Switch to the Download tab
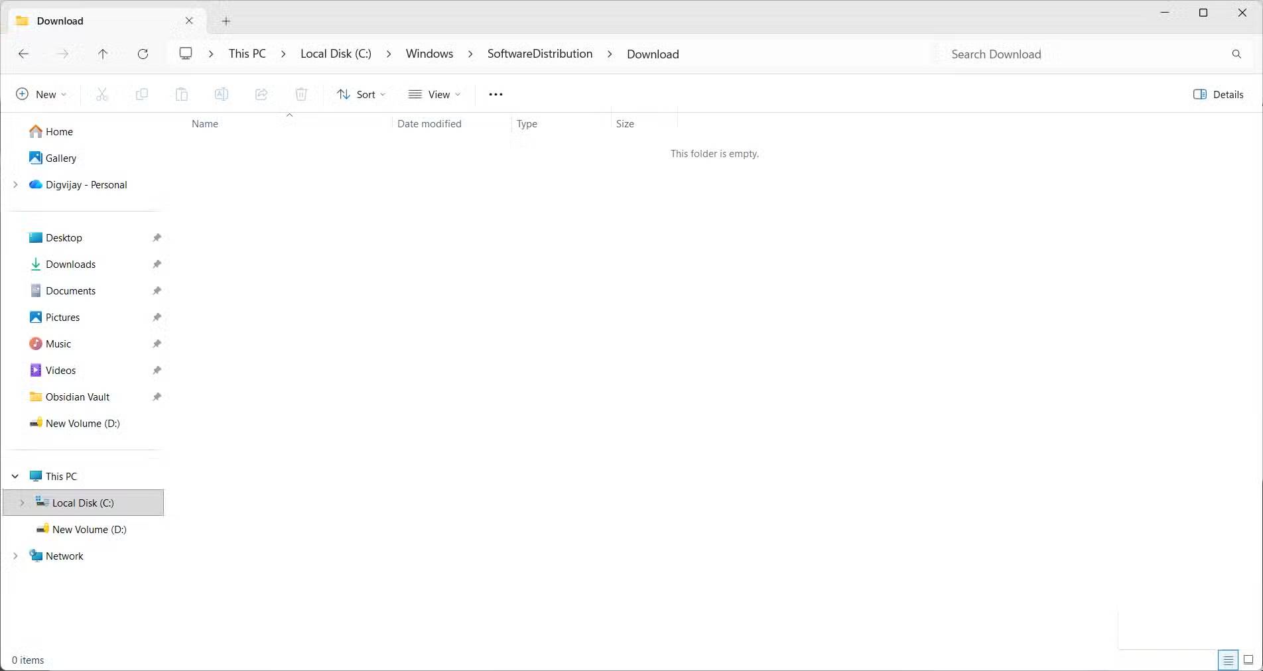This screenshot has height=671, width=1263. coord(93,21)
